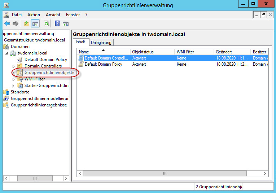The image size is (276, 193).
Task: Expand the WMI-Filter node arrow
Action: 13,79
